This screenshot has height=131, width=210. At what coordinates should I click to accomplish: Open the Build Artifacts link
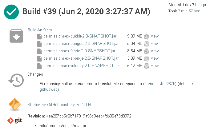pyautogui.click(x=40, y=30)
